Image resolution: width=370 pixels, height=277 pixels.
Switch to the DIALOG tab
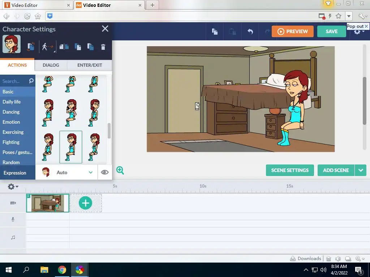51,65
